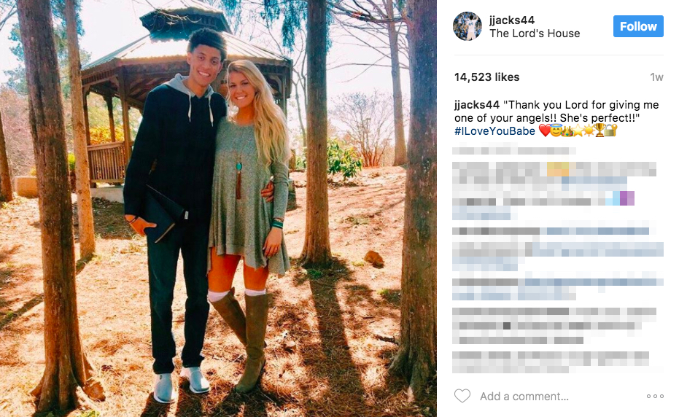Screen dimensions: 679x417
Task: Like the post with the heart icon
Action: pos(462,396)
